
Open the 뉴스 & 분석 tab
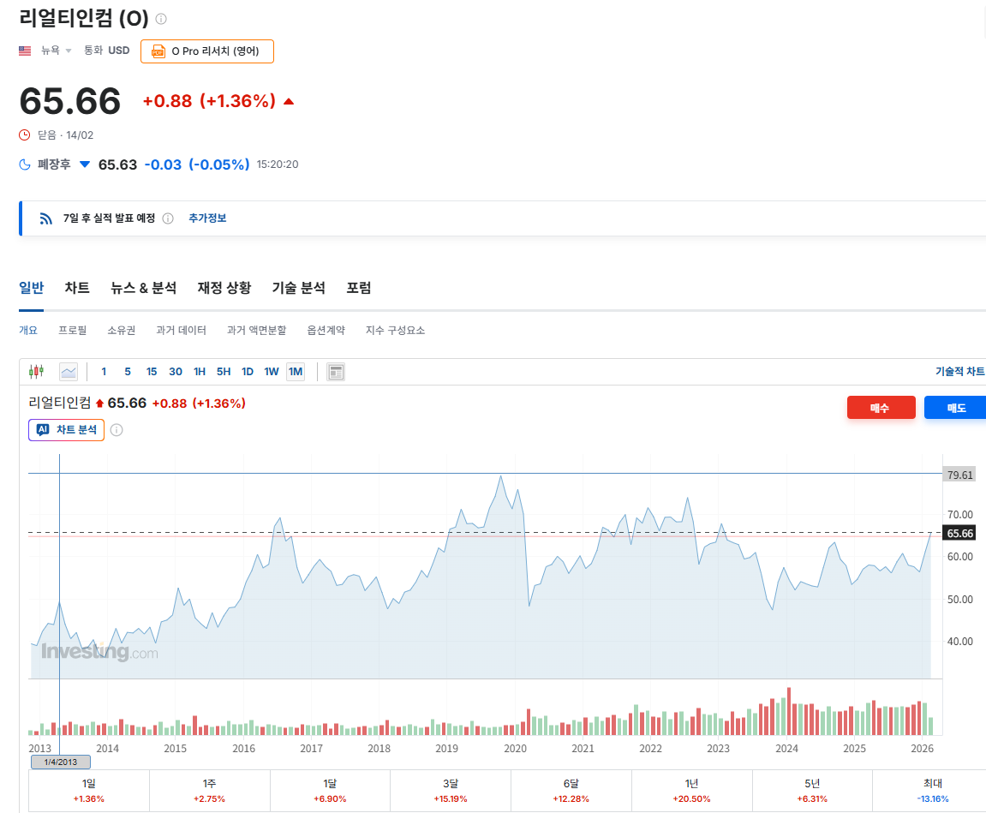[x=143, y=288]
